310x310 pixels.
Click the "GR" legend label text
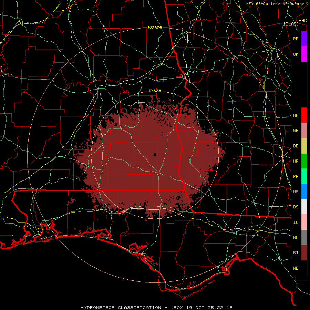point(296,131)
